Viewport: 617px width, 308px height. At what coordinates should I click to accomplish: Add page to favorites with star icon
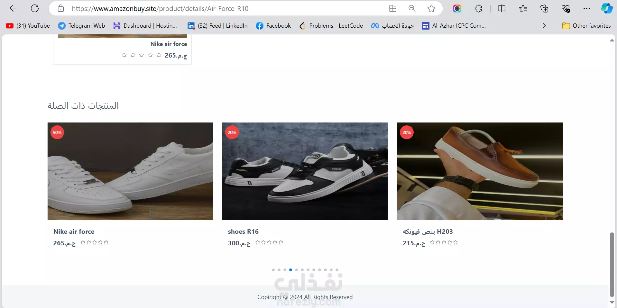[431, 8]
